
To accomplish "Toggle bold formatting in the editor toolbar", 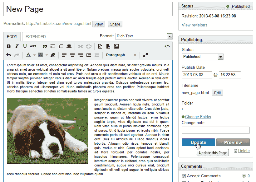I will click(9, 46).
